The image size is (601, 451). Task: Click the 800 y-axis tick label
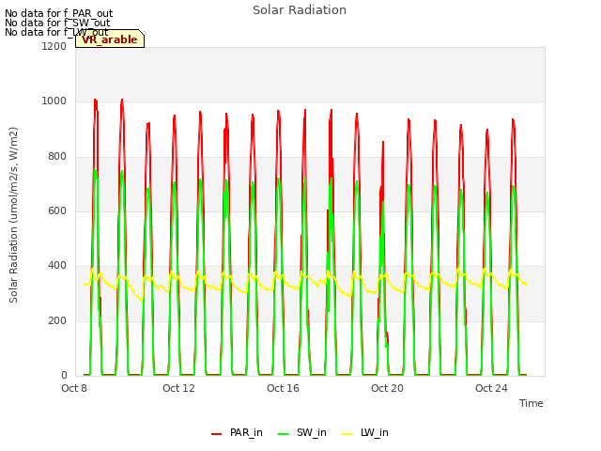click(57, 157)
